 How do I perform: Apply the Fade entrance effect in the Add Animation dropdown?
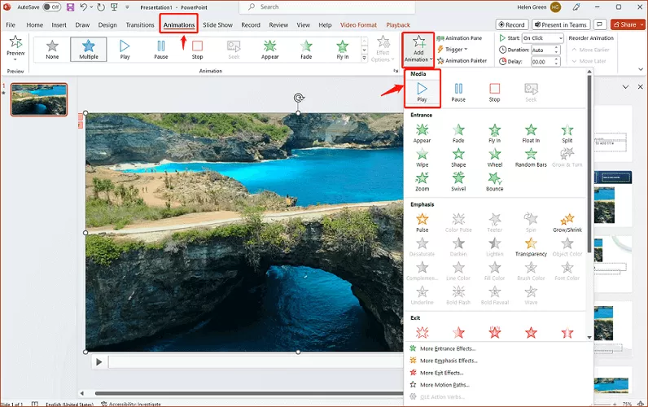(458, 133)
